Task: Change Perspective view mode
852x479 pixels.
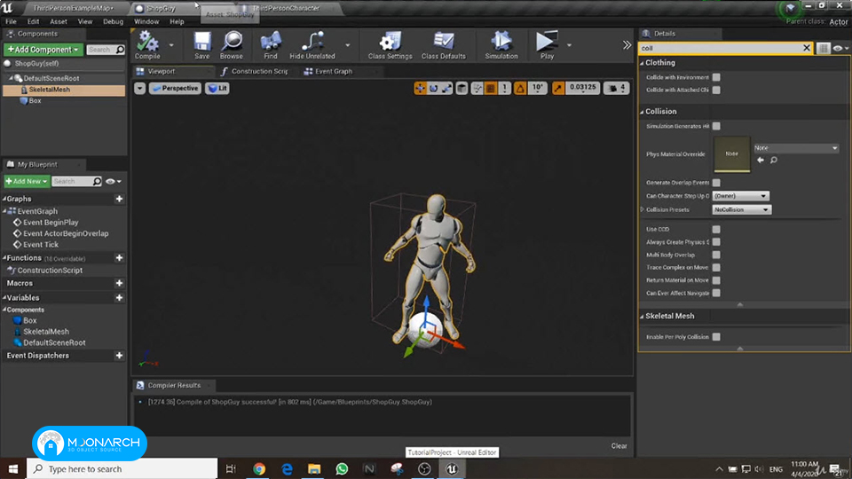Action: 175,88
